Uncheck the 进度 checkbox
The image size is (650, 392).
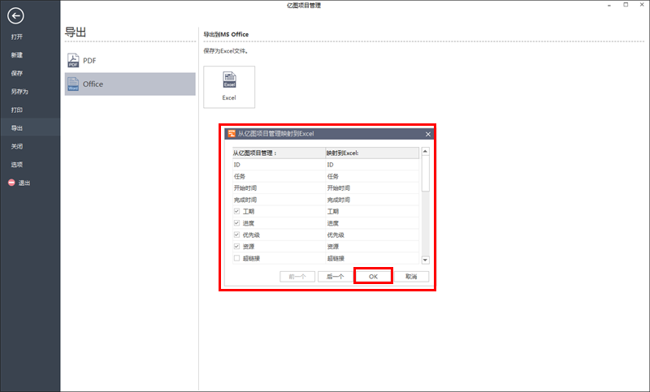coord(236,222)
